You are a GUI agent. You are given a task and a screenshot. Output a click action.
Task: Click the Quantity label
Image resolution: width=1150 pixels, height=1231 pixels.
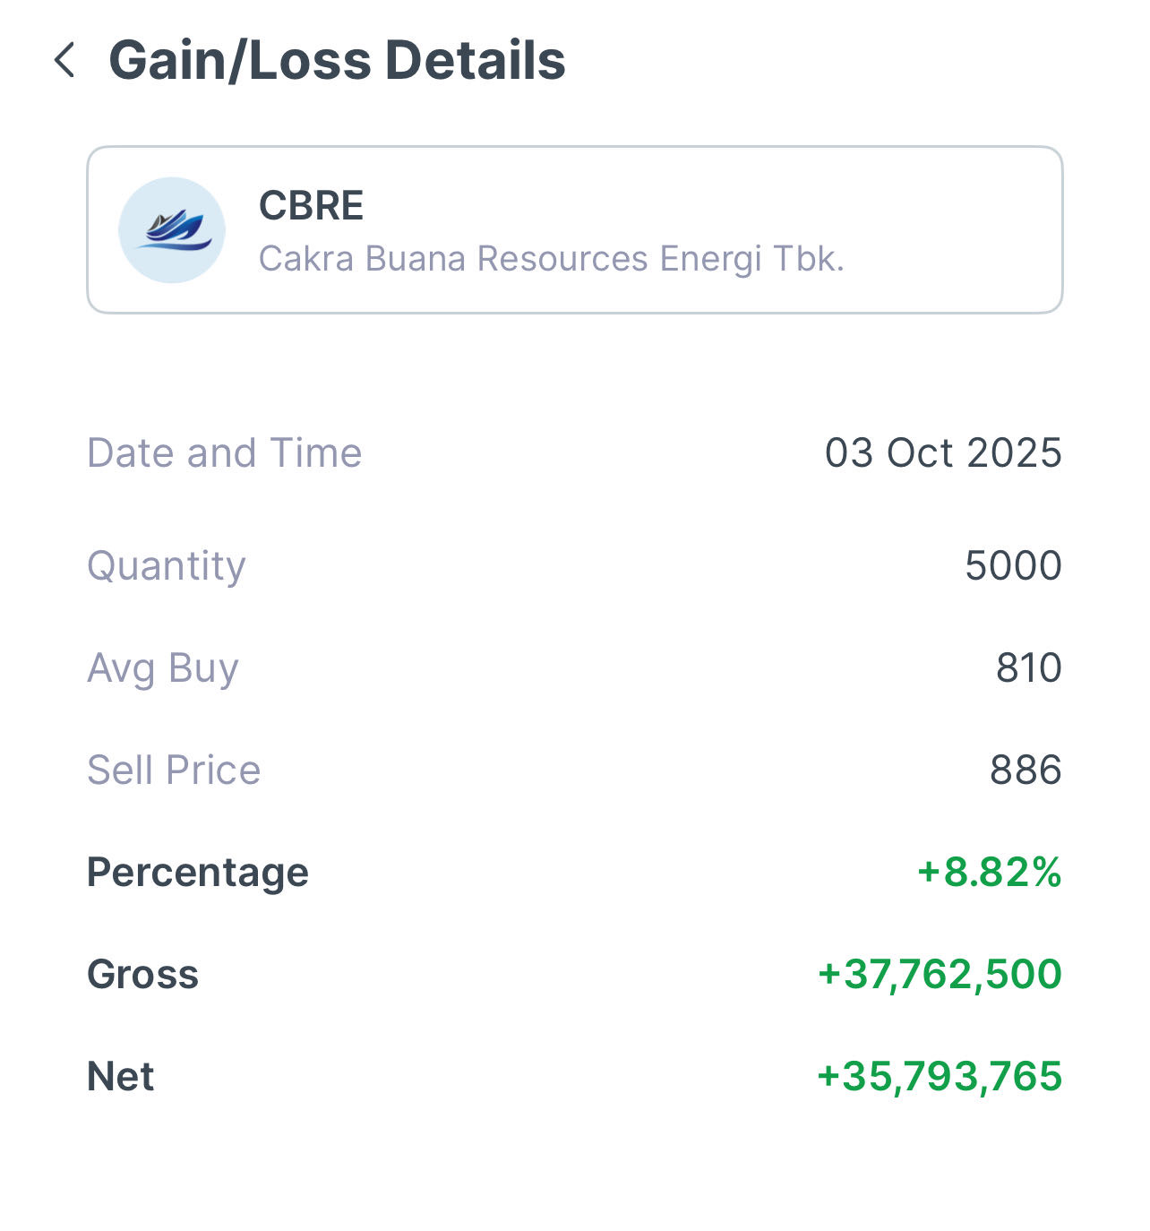pyautogui.click(x=166, y=565)
